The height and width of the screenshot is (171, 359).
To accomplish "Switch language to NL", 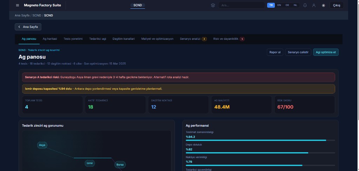I will pyautogui.click(x=296, y=5).
